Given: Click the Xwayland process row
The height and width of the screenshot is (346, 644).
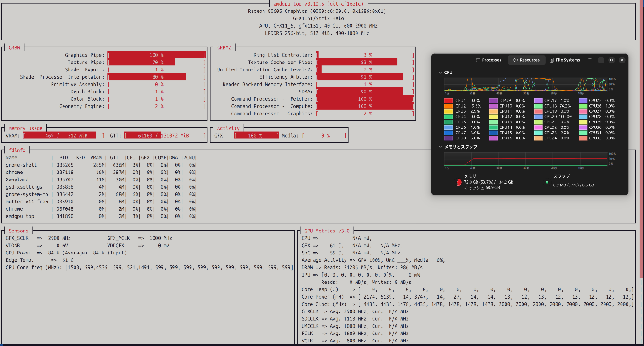Looking at the screenshot, I should click(x=101, y=179).
